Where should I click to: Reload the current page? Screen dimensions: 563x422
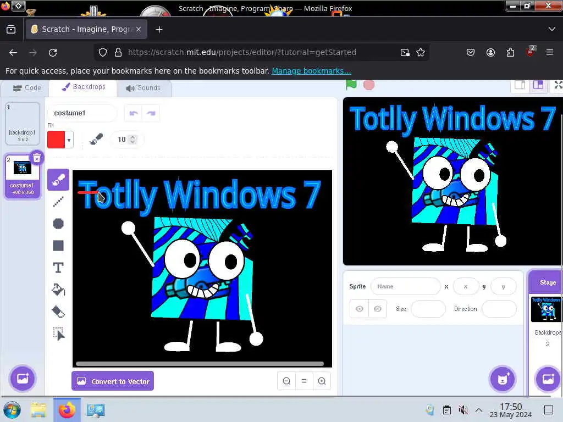(53, 53)
